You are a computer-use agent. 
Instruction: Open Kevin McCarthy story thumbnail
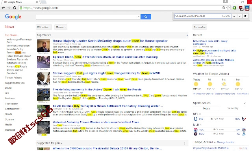(x=43, y=46)
